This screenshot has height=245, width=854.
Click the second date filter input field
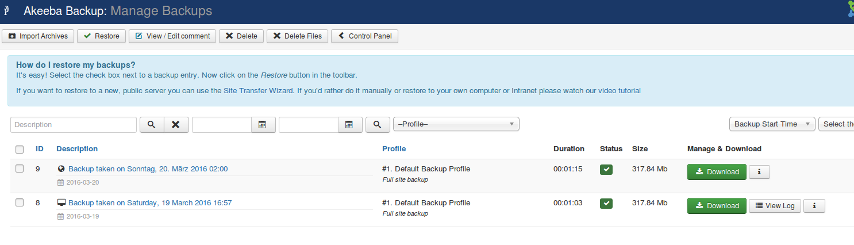tap(309, 125)
